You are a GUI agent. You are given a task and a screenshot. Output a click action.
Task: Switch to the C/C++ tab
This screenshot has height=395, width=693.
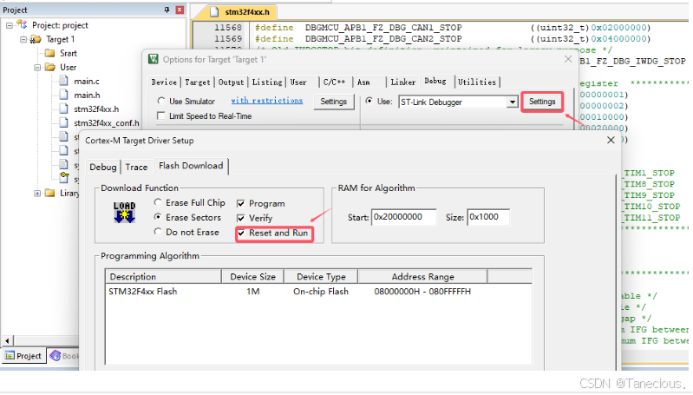[336, 82]
